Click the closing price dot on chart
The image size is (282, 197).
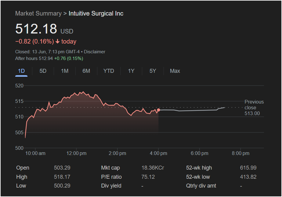pos(158,110)
